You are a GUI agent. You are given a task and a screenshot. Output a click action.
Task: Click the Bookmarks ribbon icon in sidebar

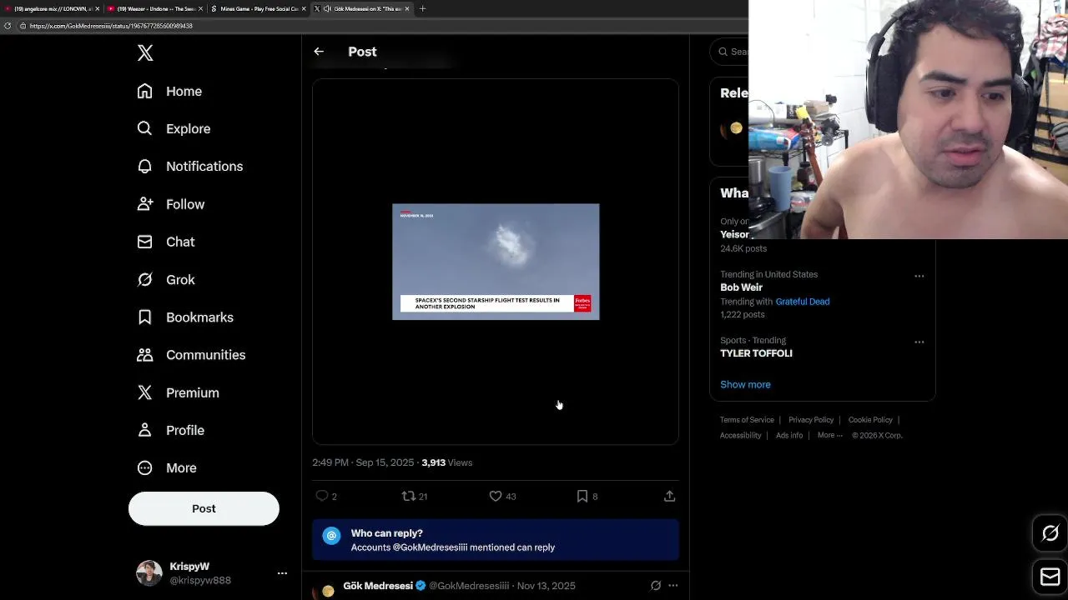click(x=145, y=317)
